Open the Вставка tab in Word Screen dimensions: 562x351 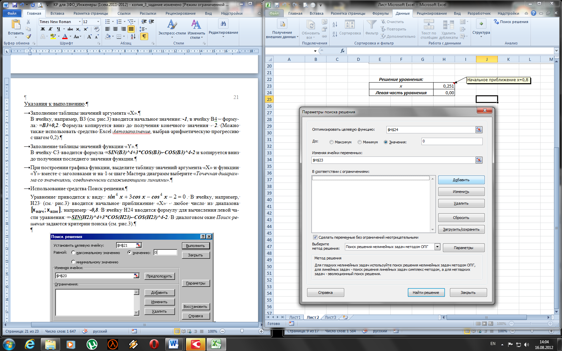coord(57,13)
